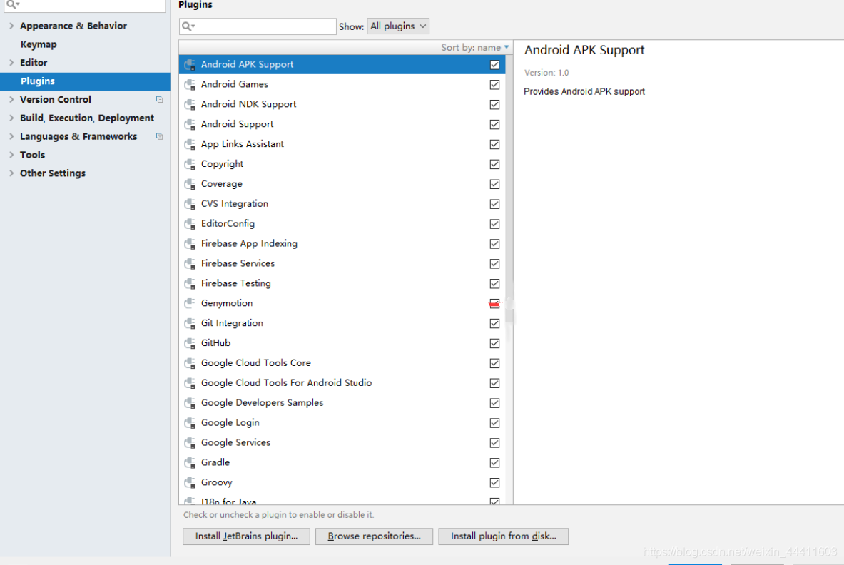This screenshot has height=565, width=844.
Task: Toggle the CVS Integration checkbox
Action: pyautogui.click(x=494, y=204)
